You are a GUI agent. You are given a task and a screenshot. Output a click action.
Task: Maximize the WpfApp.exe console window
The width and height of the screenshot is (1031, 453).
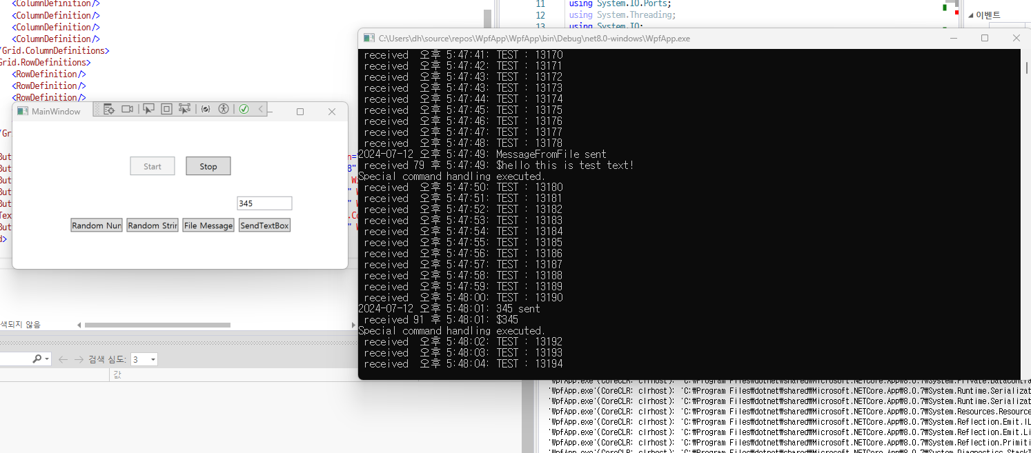985,38
